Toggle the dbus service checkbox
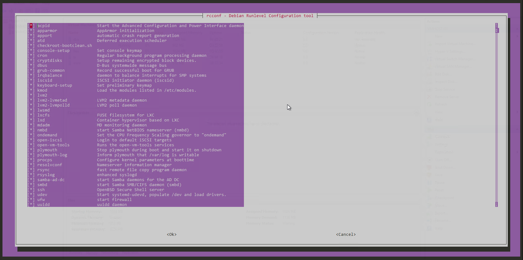Viewport: 523px width, 260px height. 31,66
